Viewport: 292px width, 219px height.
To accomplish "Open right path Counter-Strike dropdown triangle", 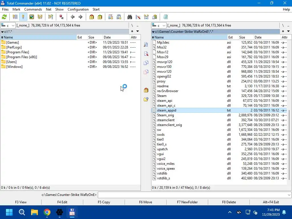I will click(153, 32).
